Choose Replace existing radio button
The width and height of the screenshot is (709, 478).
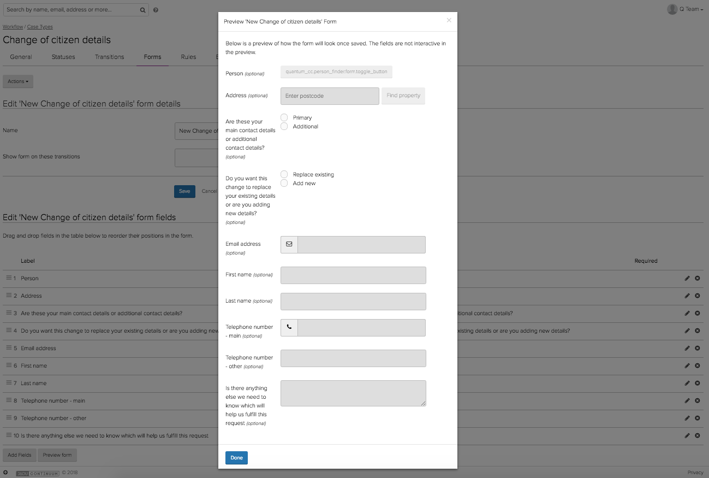click(x=284, y=174)
